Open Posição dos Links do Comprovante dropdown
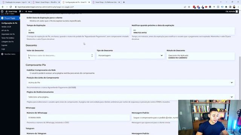The height and width of the screenshot is (135, 241). coord(131,82)
